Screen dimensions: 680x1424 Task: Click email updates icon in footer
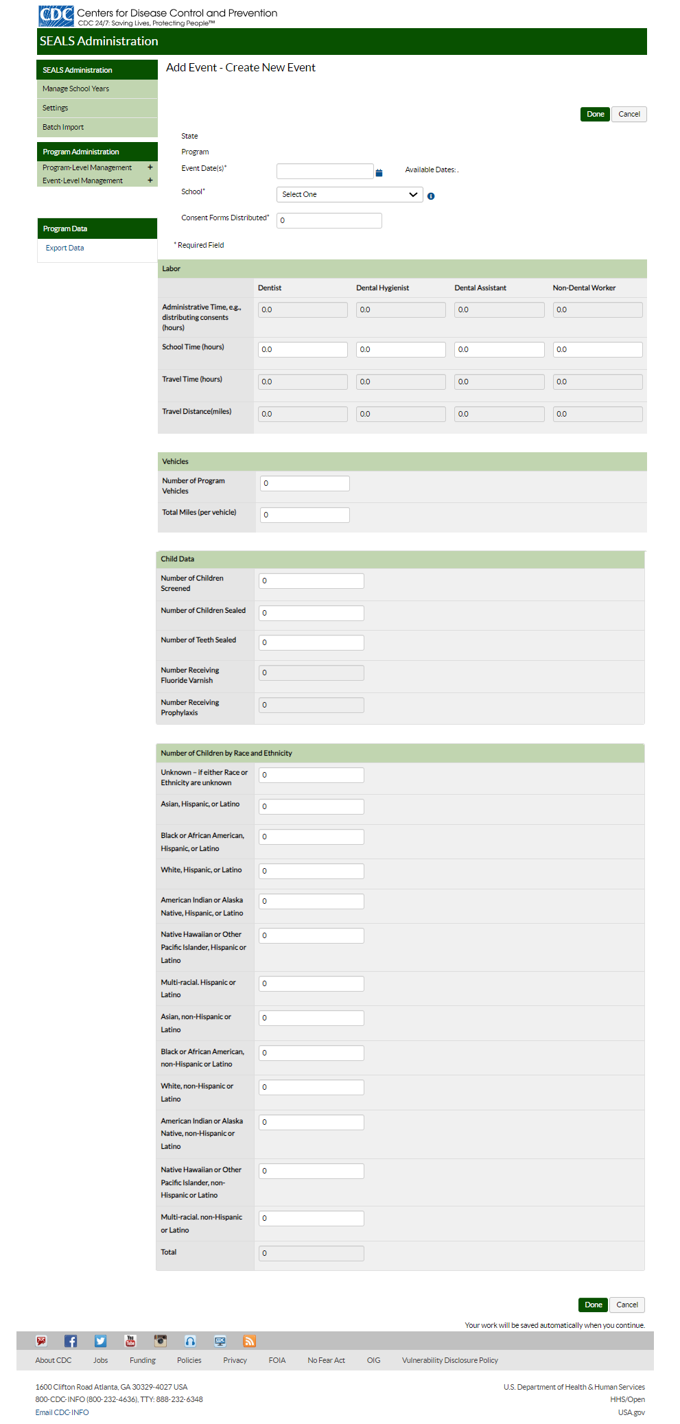pos(41,1341)
